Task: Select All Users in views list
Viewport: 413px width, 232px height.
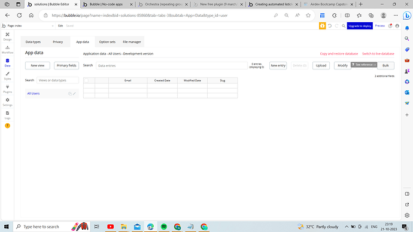Action: pos(34,93)
